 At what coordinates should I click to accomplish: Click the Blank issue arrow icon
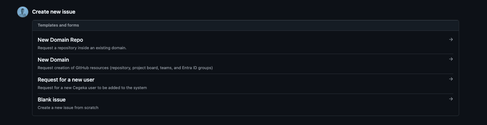(451, 99)
